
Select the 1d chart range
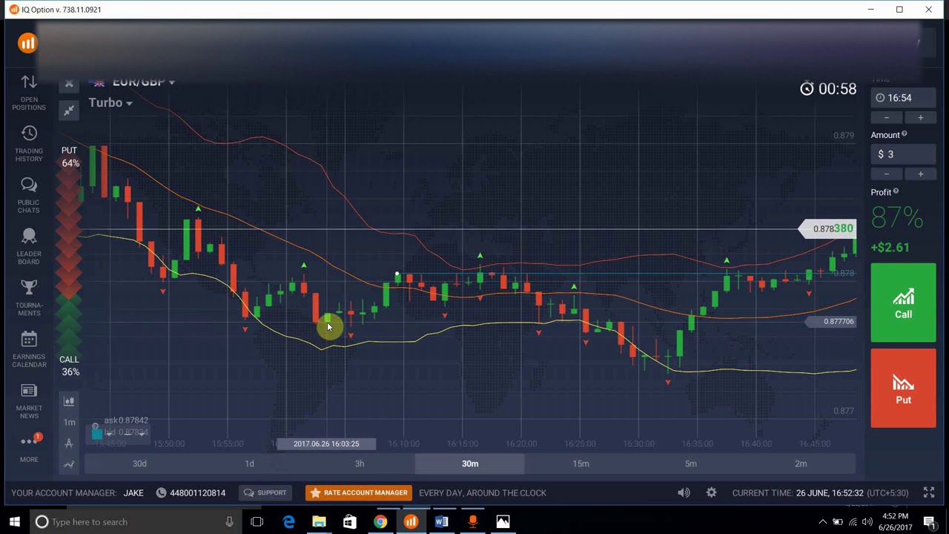pyautogui.click(x=249, y=464)
